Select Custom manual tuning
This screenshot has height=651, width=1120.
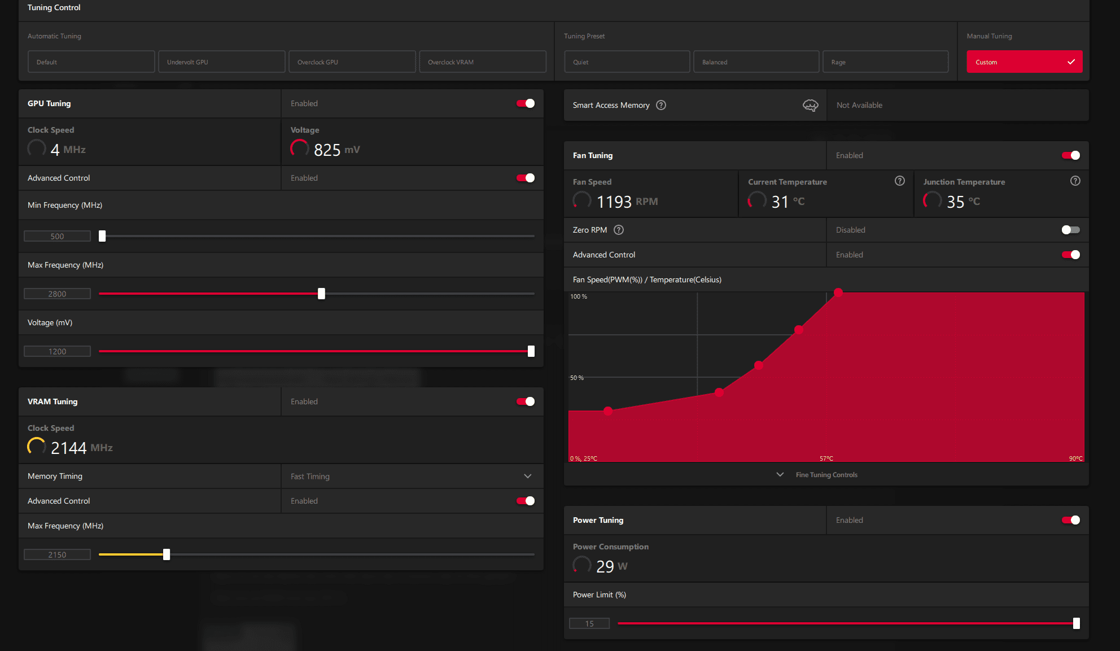pos(1025,62)
